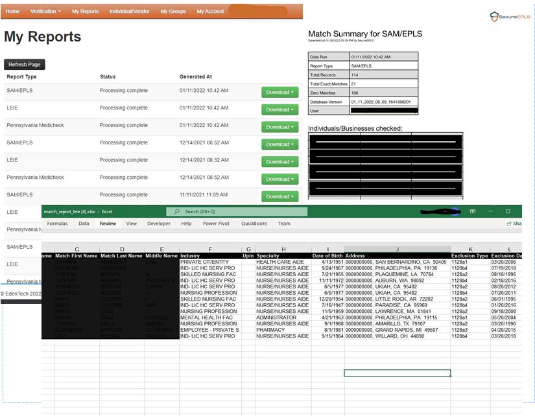Open the Help ribbon tab
The width and height of the screenshot is (535, 416).
186,224
